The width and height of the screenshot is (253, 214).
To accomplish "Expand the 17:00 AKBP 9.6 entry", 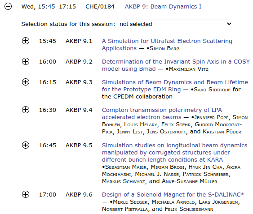I will coord(26,194).
